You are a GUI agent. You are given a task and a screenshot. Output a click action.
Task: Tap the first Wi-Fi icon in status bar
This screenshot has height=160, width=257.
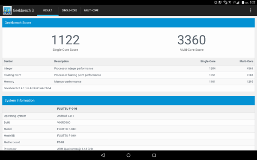(x=226, y=2)
